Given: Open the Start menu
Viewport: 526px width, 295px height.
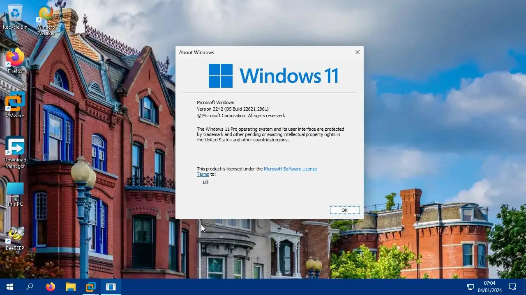Looking at the screenshot, I should click(10, 287).
